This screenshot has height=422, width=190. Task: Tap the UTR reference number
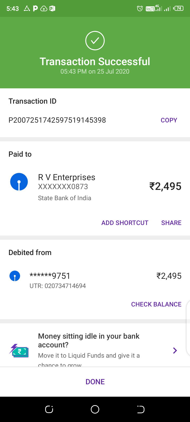click(58, 286)
